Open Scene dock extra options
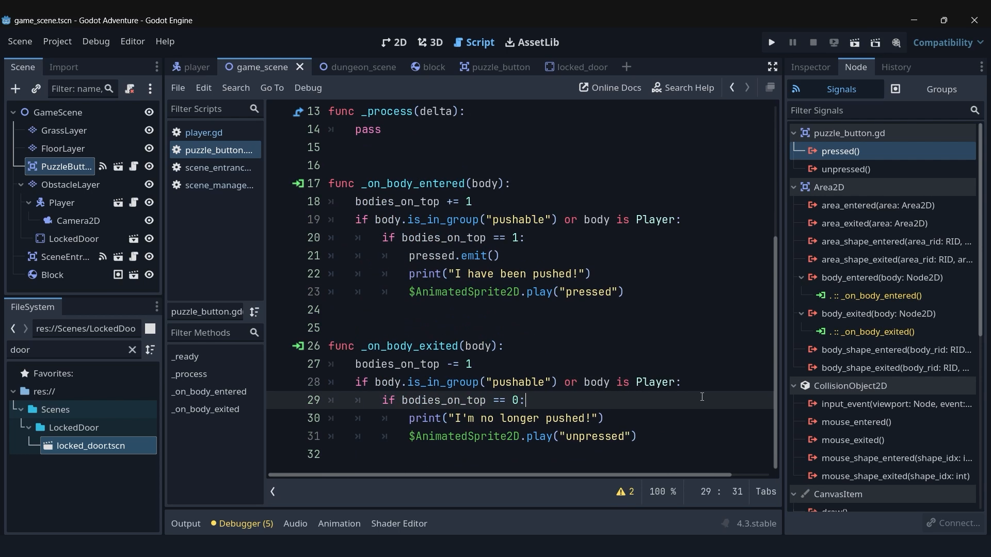Image resolution: width=991 pixels, height=557 pixels. [x=150, y=89]
